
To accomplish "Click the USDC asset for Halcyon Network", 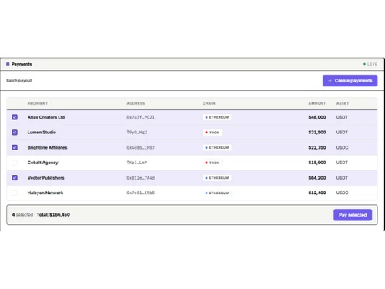I will pos(342,193).
